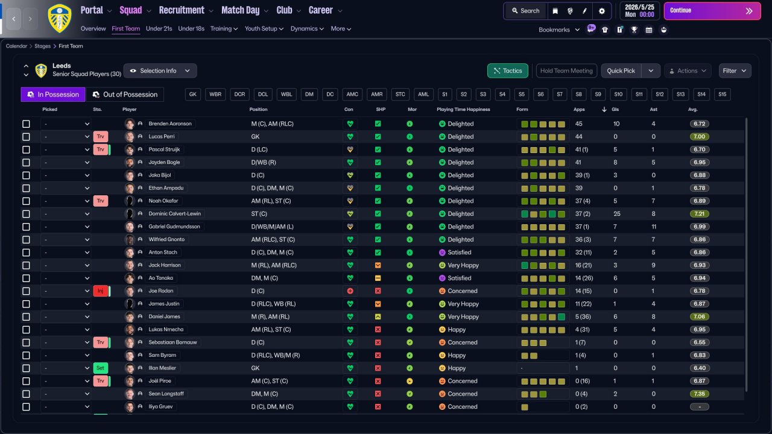Viewport: 772px width, 434px height.
Task: Expand the Selection Info dropdown
Action: coord(160,71)
